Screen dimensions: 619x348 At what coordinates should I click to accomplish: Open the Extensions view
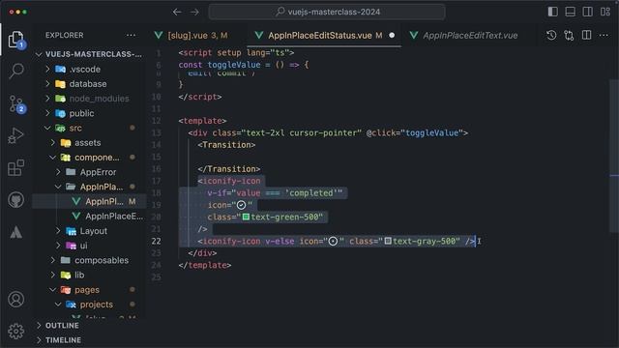15,167
